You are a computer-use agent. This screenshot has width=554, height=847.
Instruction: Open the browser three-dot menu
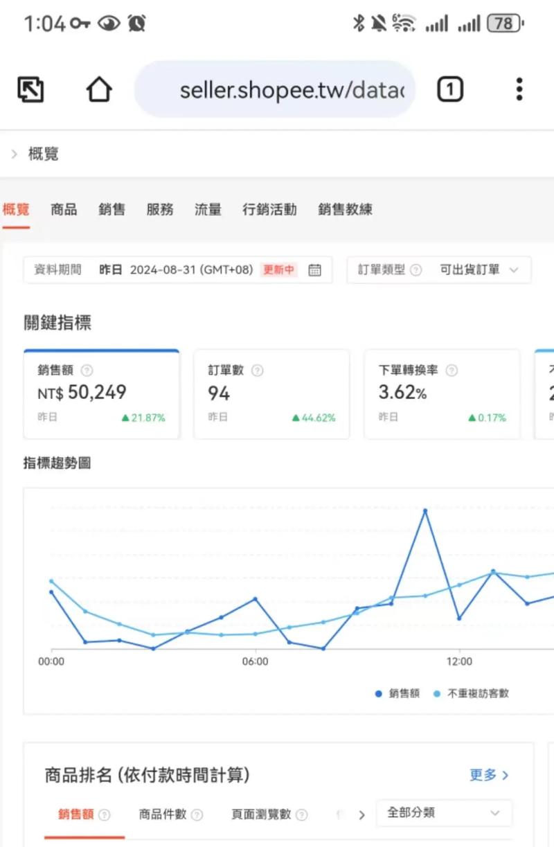519,89
